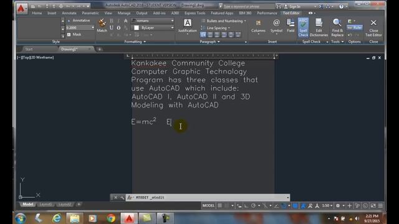Click the volume speaker tray icon

point(357,218)
